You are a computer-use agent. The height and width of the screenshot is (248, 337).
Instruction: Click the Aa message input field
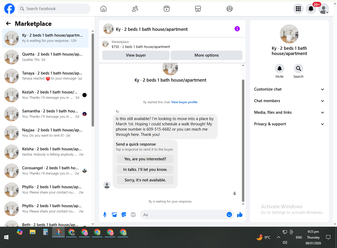click(x=183, y=215)
